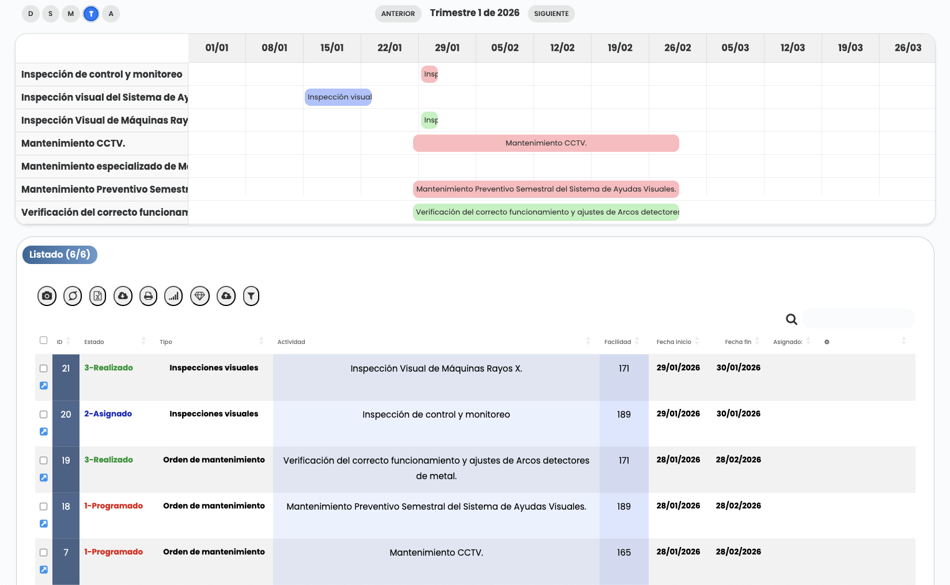Click the cloud download icon
This screenshot has width=950, height=585.
tap(123, 296)
